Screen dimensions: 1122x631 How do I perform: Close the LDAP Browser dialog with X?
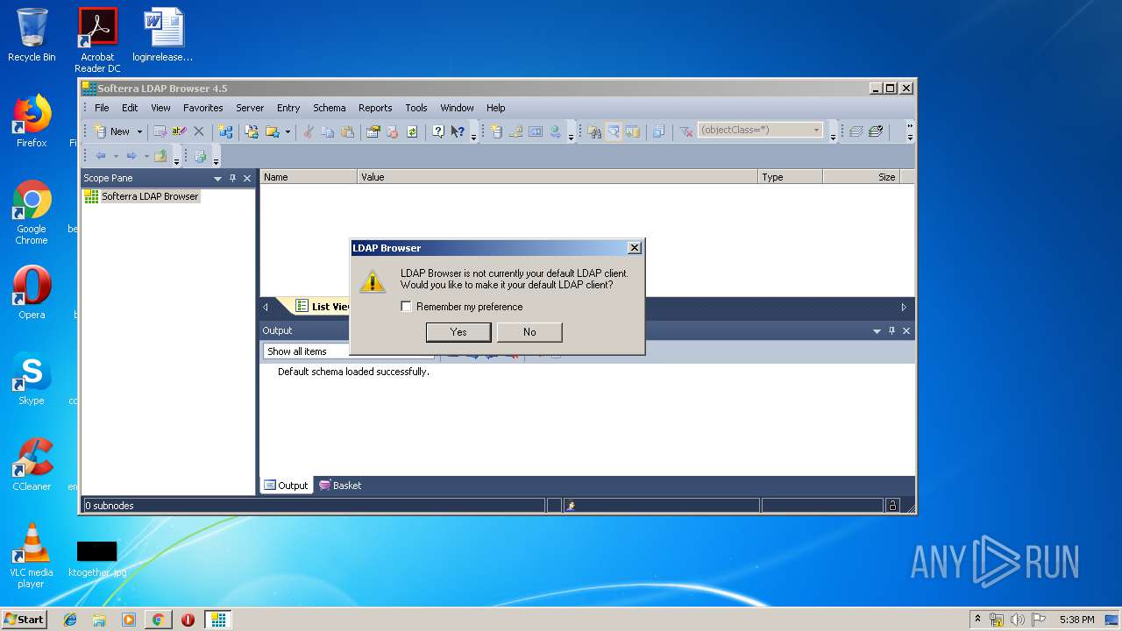[635, 248]
